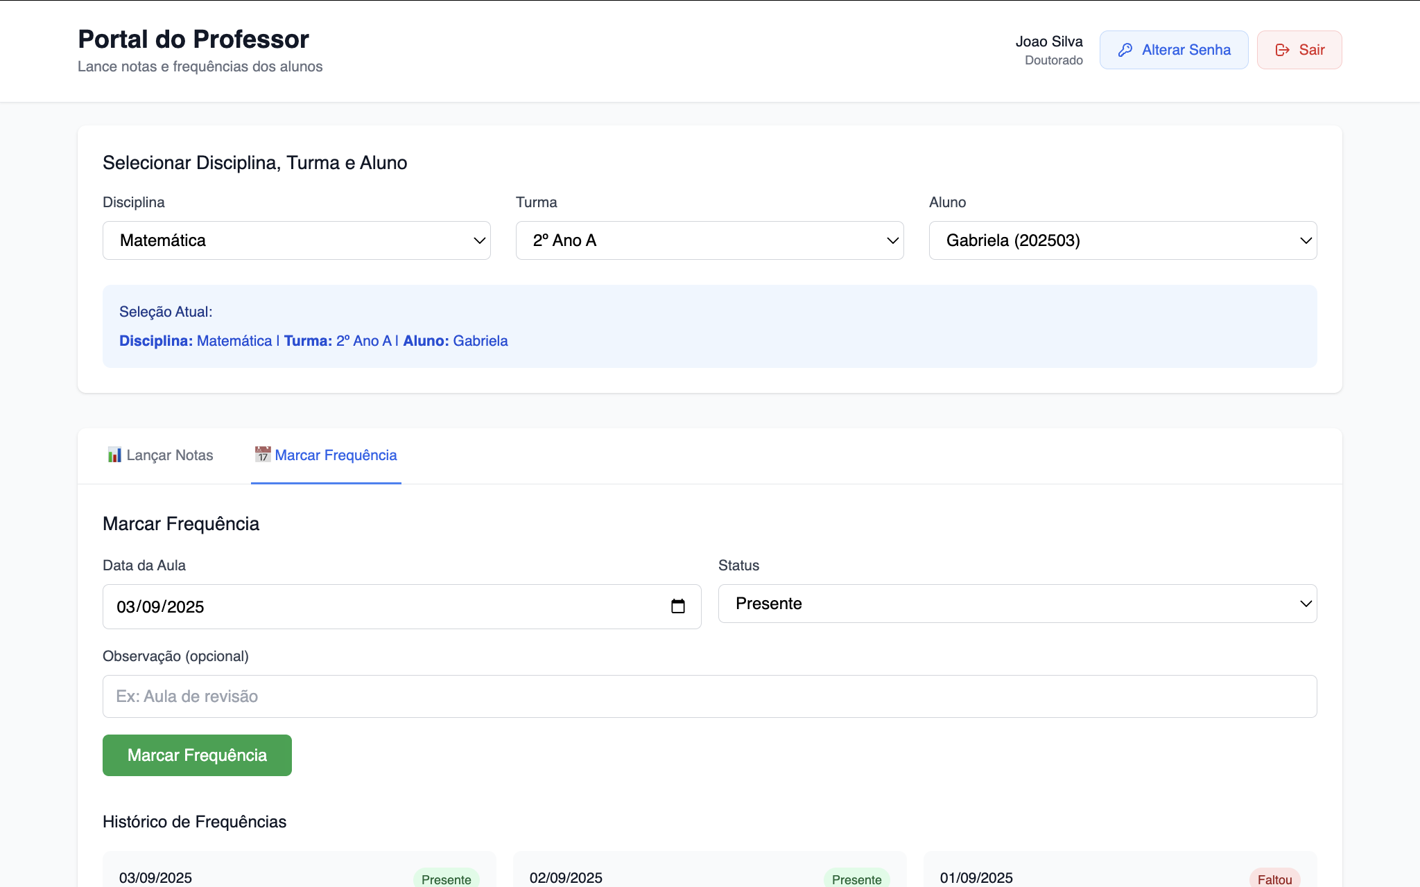Click the chevron arrow in Disciplina select
Image resolution: width=1420 pixels, height=887 pixels.
pos(478,240)
